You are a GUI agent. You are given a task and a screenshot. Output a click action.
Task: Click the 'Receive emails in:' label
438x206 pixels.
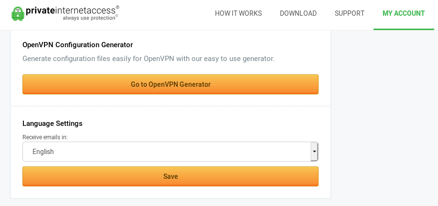(x=45, y=137)
